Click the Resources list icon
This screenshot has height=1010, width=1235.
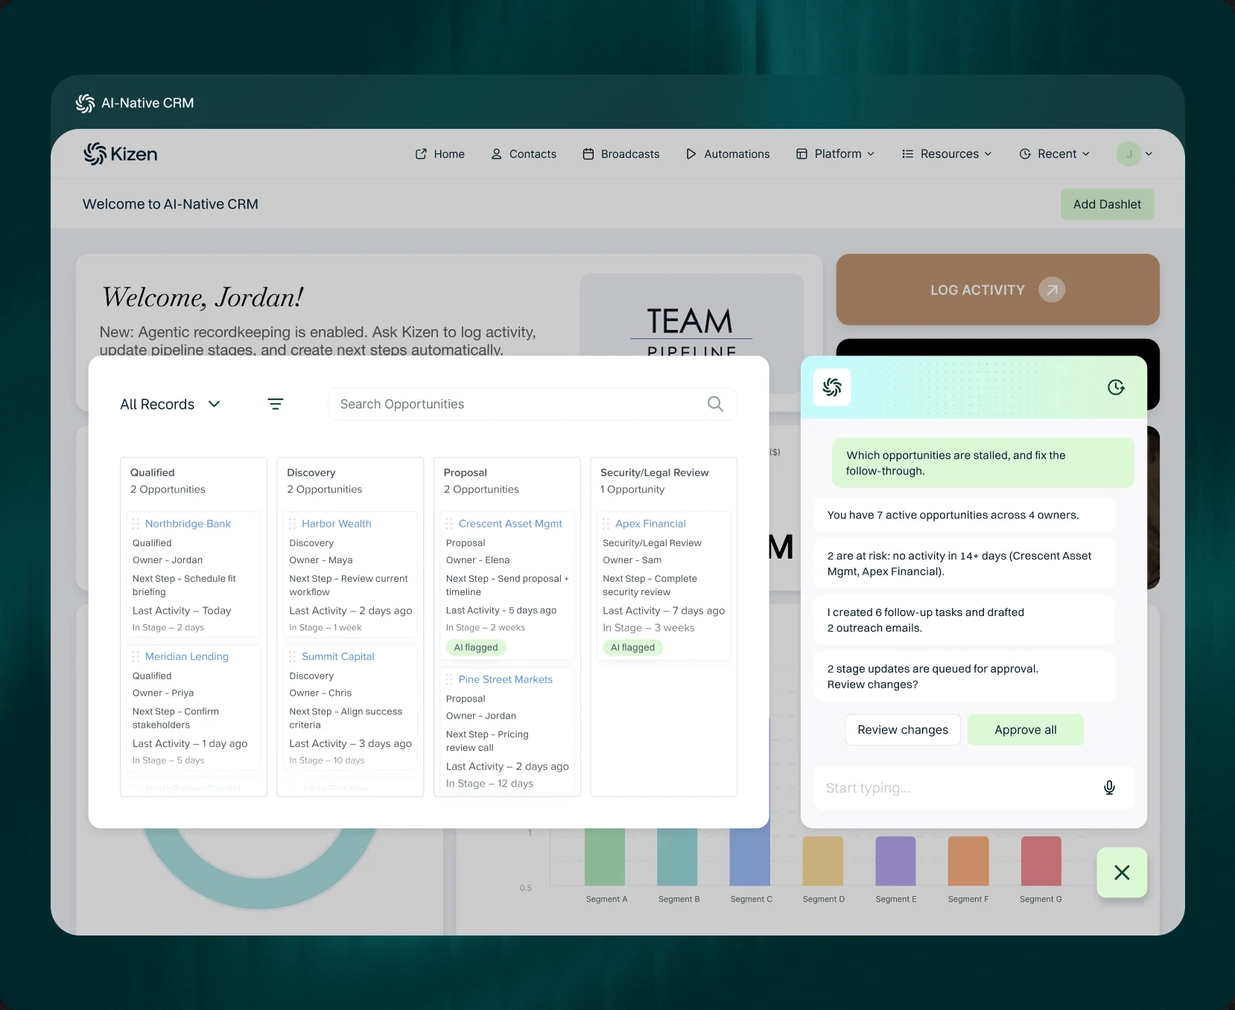[x=907, y=153]
